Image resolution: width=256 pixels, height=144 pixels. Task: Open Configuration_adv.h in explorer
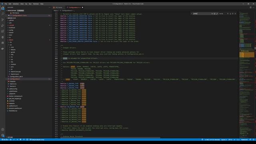(16, 76)
